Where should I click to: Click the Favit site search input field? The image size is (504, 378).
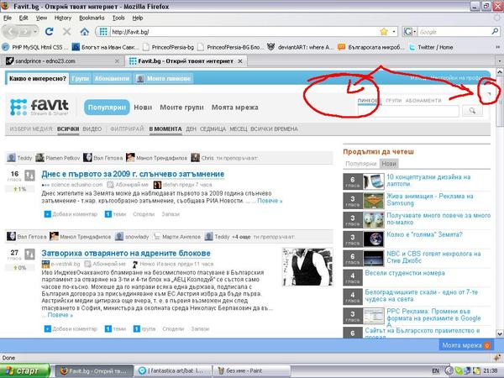pos(408,111)
